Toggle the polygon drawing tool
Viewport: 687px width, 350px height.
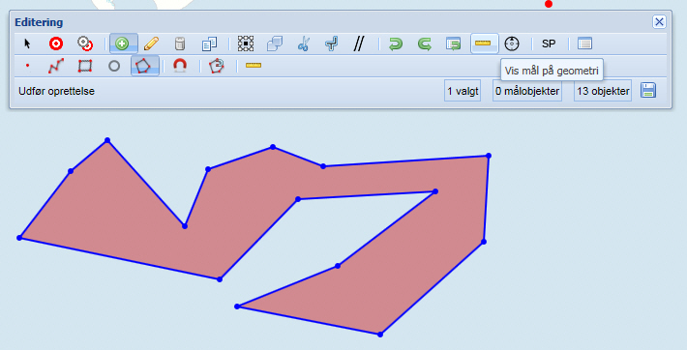pyautogui.click(x=144, y=66)
